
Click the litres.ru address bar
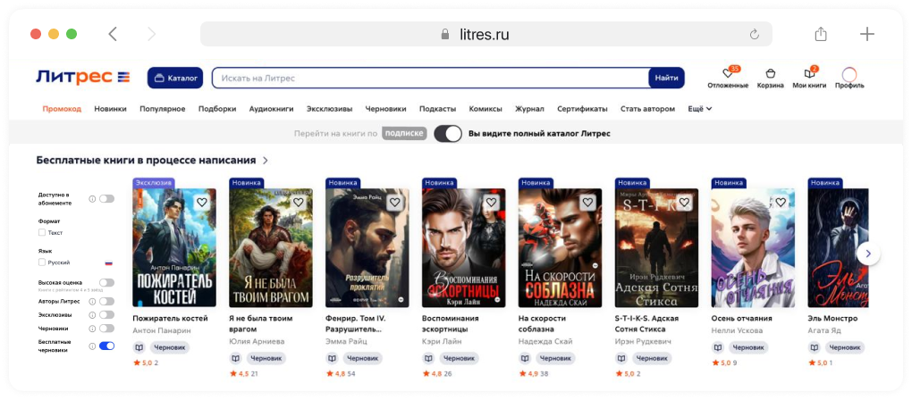click(486, 34)
